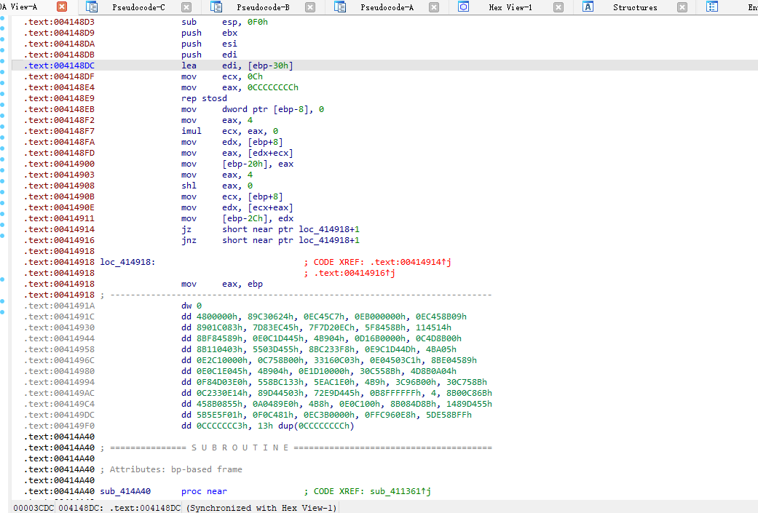This screenshot has width=758, height=513.
Task: Close the Pseudocode-B tab
Action: tap(310, 7)
